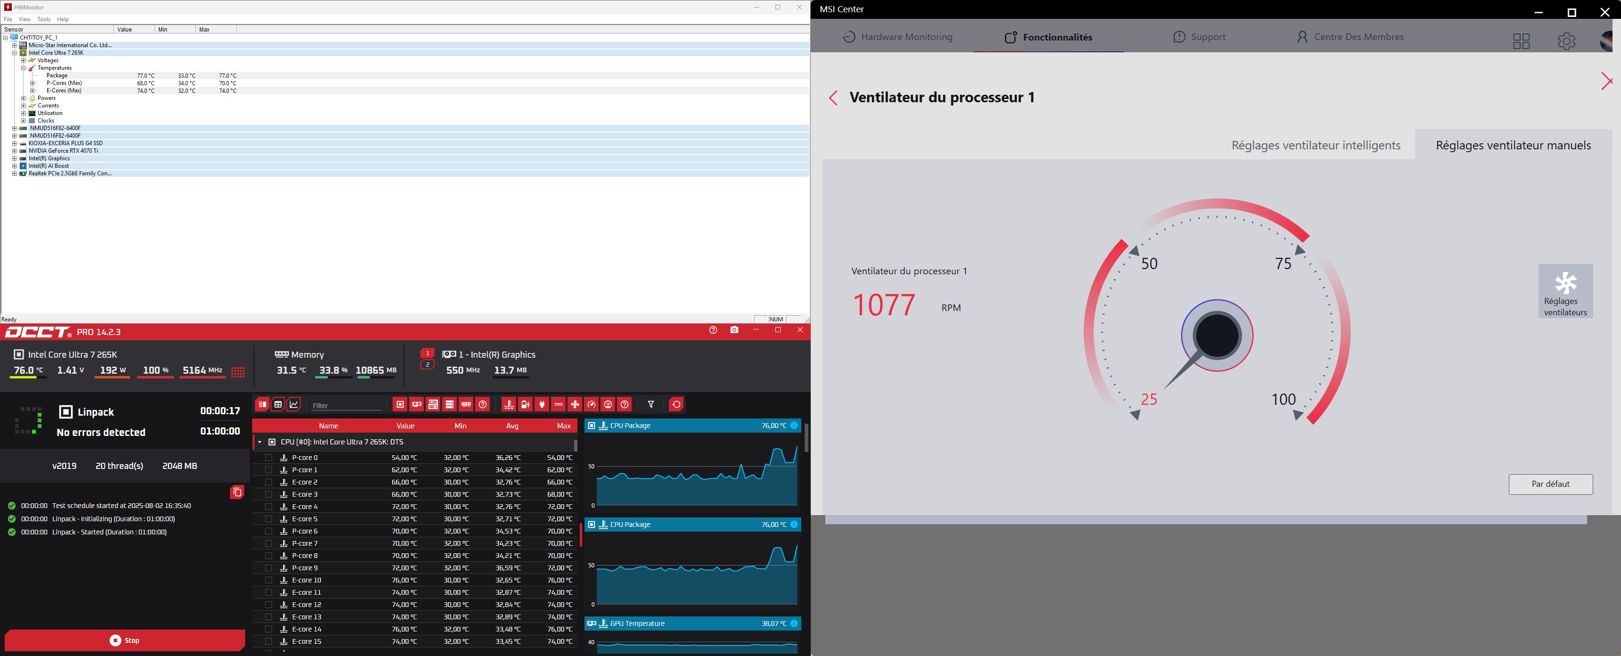Toggle storage sensor filter in OCCT toolbar
Viewport: 1621px width, 656px height.
(449, 404)
